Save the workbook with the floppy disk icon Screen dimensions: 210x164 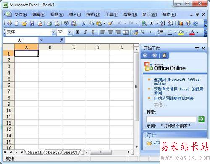pos(32,23)
